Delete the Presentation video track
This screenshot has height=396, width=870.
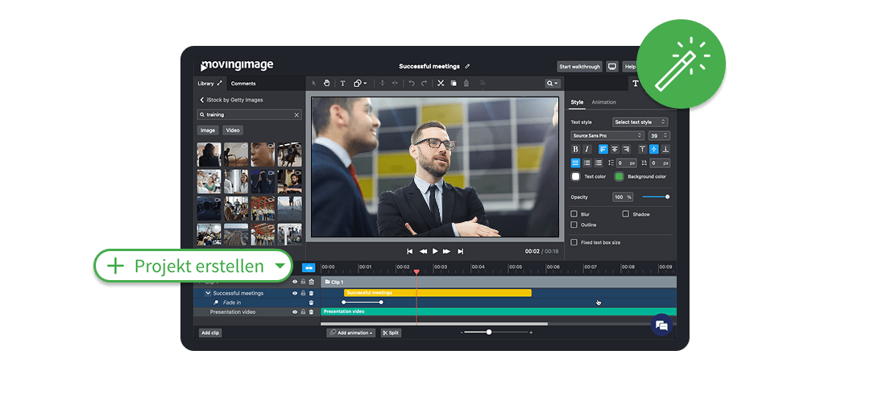point(311,312)
